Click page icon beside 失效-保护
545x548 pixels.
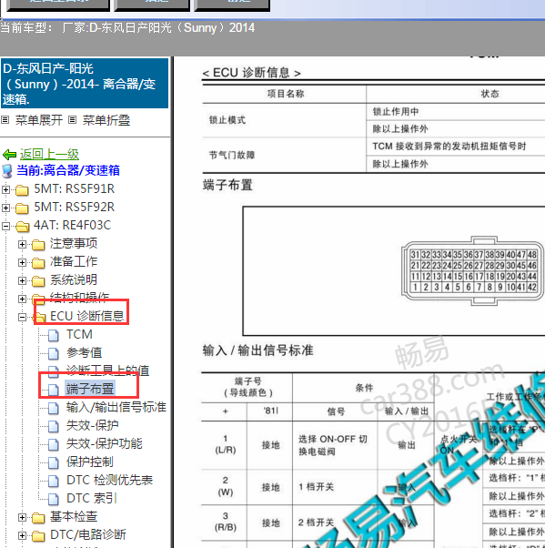[x=54, y=426]
